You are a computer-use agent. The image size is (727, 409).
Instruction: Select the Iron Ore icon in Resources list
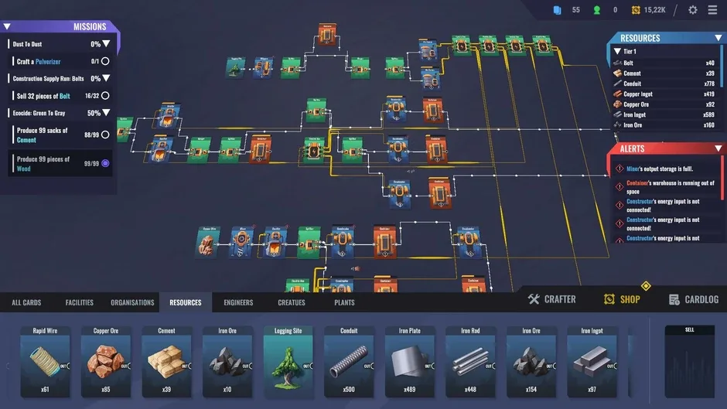pyautogui.click(x=618, y=124)
